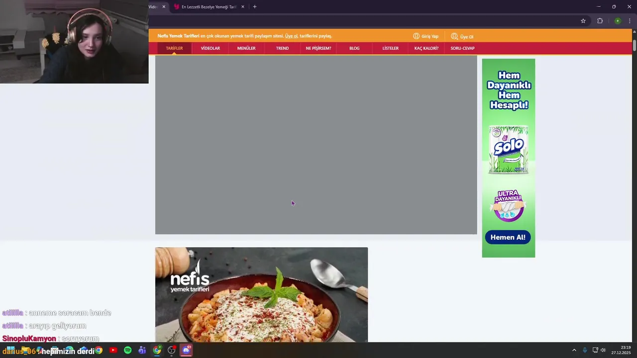Open YouTube from the taskbar
The image size is (637, 358).
113,350
